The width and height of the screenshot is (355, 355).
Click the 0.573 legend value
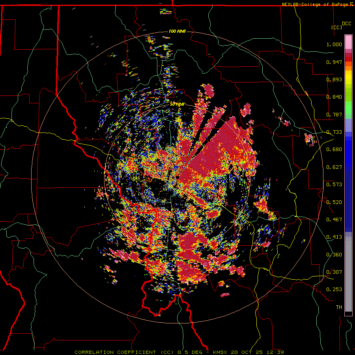point(334,185)
